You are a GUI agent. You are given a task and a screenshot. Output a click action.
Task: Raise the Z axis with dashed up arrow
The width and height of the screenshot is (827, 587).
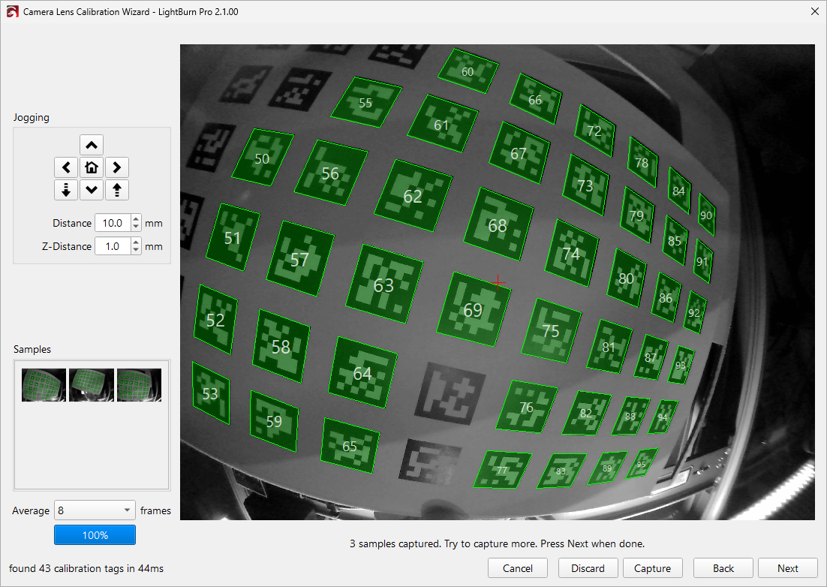[116, 190]
